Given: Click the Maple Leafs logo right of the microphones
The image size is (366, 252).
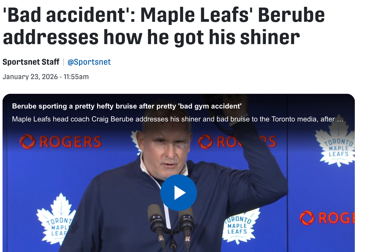Looking at the screenshot, I should tap(239, 225).
